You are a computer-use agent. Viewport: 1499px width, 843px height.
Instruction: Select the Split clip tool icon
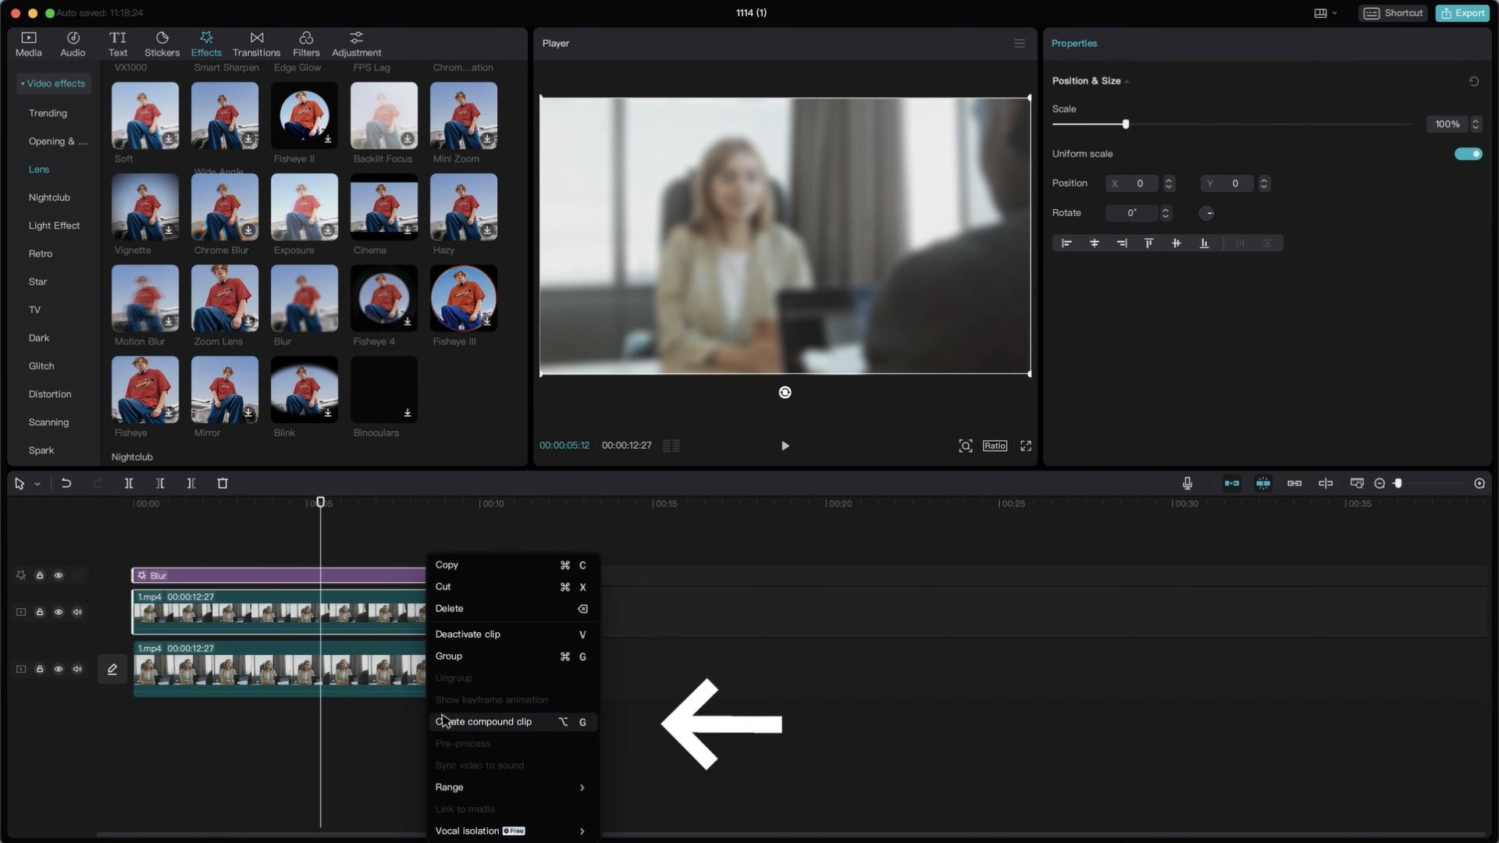129,482
